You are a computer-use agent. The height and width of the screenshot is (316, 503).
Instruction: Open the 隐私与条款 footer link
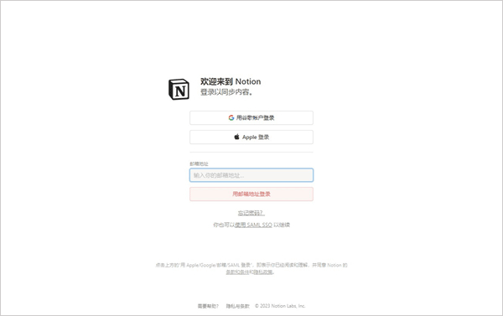pyautogui.click(x=238, y=306)
